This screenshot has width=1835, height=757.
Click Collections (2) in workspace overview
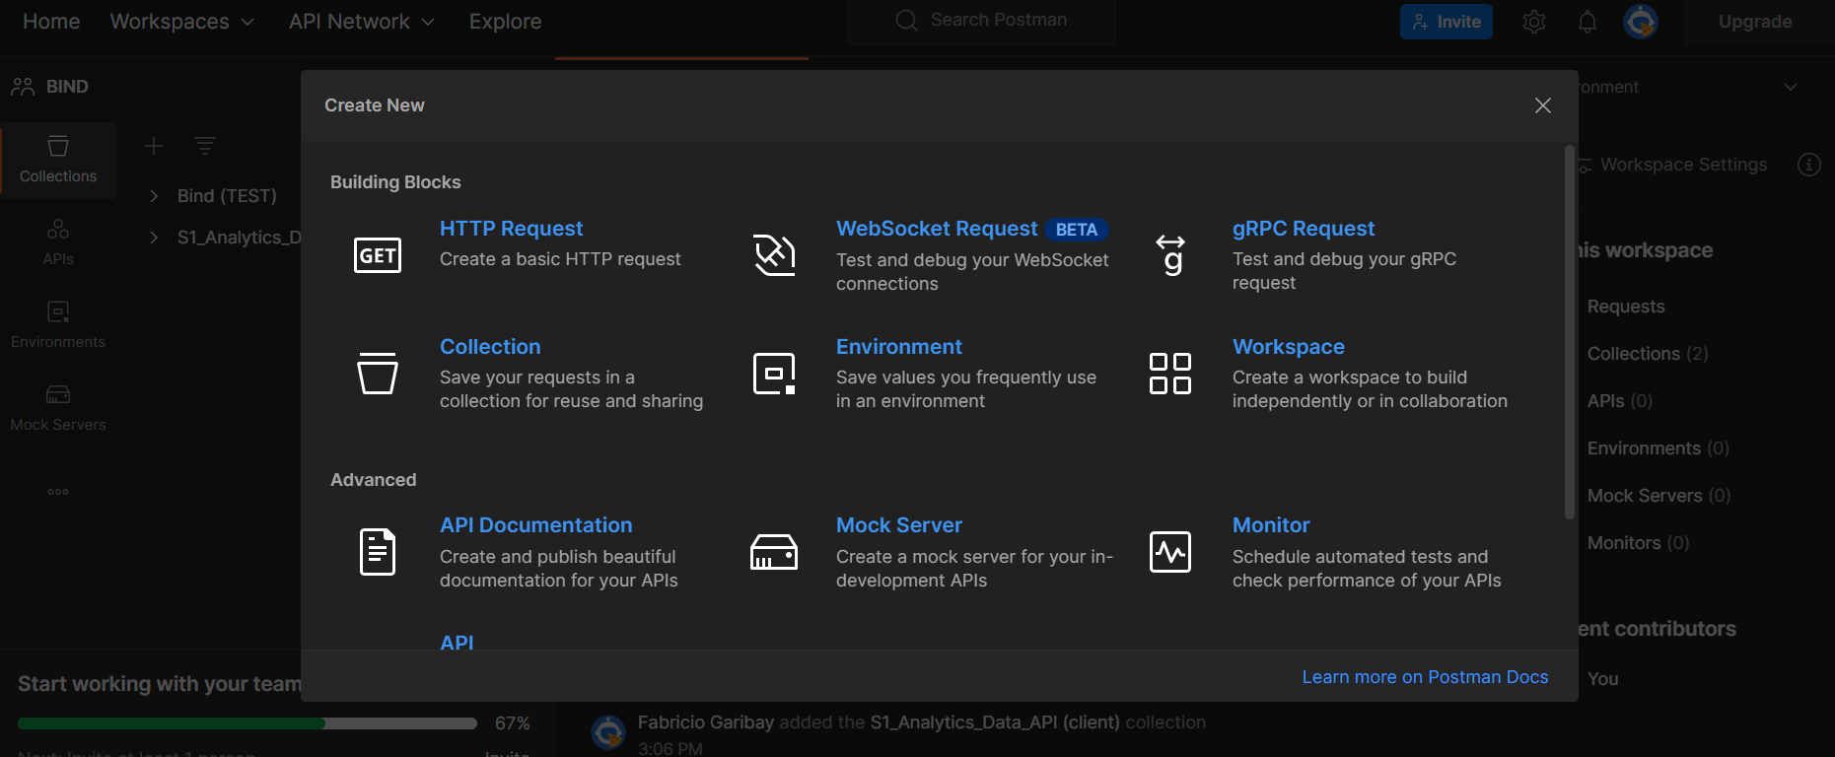tap(1647, 354)
